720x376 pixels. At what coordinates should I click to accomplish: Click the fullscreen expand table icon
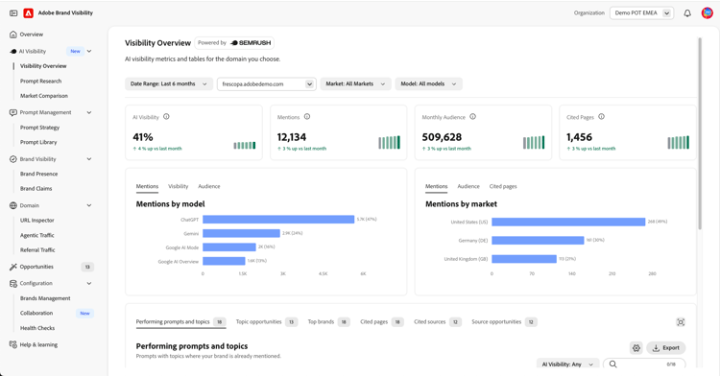click(681, 322)
